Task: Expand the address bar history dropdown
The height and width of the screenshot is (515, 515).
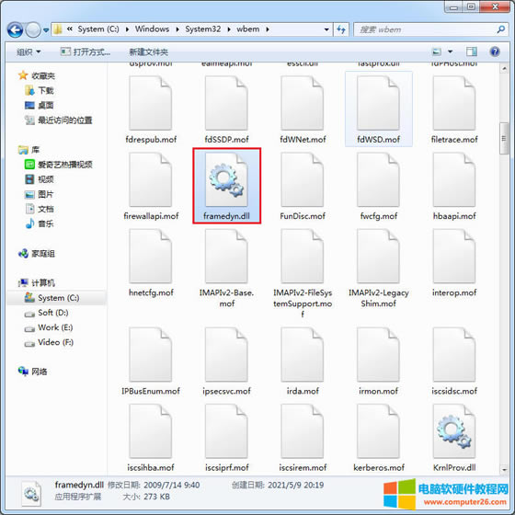Action: 326,29
